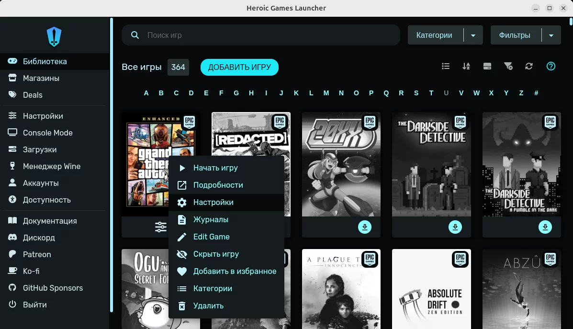The height and width of the screenshot is (329, 573).
Task: Click the 364 games count badge
Action: tap(179, 67)
